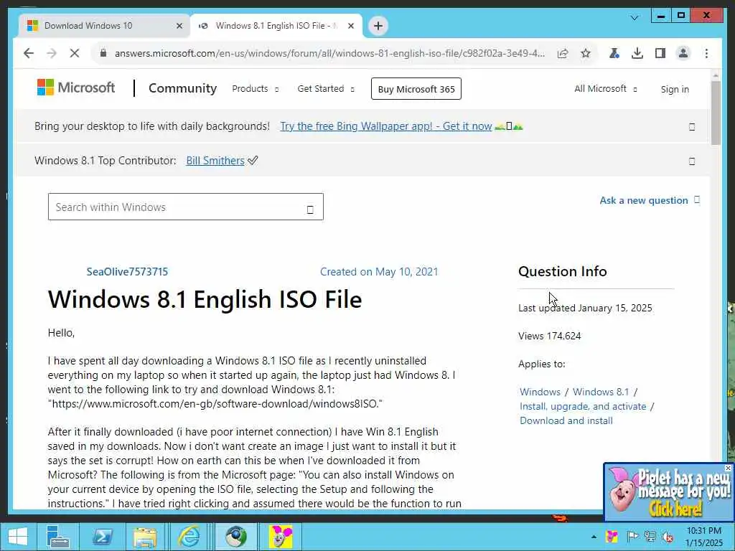This screenshot has width=735, height=551.
Task: Open the tab search chevron
Action: coord(635,18)
